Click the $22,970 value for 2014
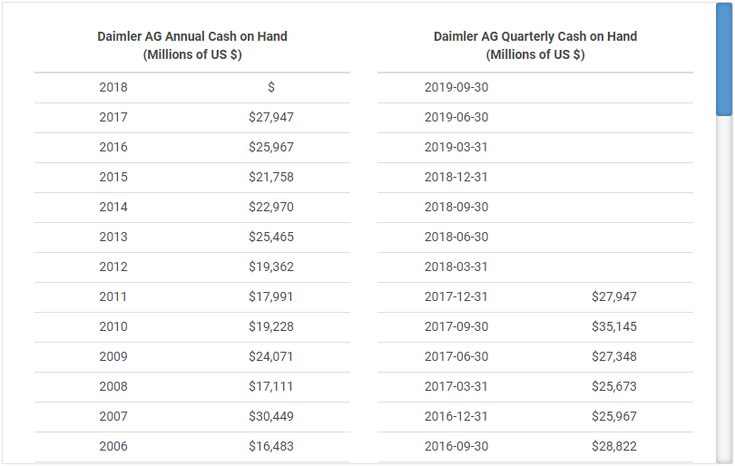Image resolution: width=735 pixels, height=466 pixels. coord(271,207)
